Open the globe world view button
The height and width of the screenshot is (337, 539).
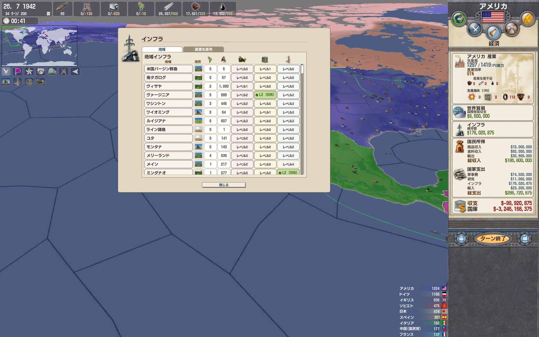459,19
